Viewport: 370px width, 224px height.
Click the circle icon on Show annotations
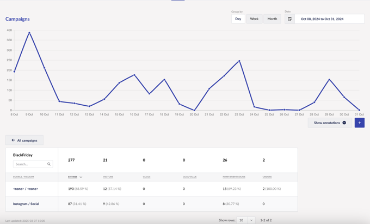tap(344, 123)
